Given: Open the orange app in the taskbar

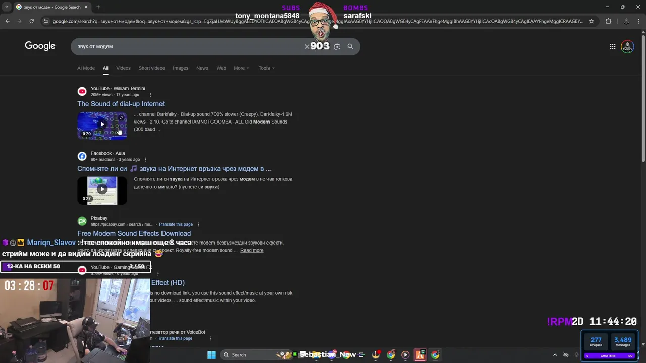Looking at the screenshot, I should pyautogui.click(x=420, y=355).
